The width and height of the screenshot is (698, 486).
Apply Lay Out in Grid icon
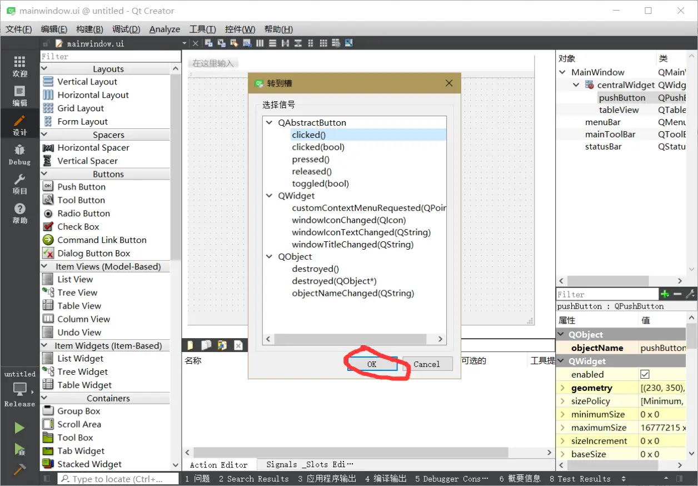click(x=323, y=43)
